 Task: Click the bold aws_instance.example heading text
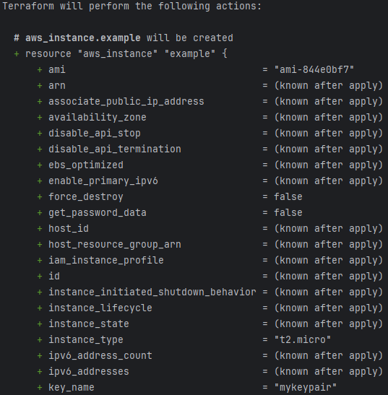coord(83,38)
